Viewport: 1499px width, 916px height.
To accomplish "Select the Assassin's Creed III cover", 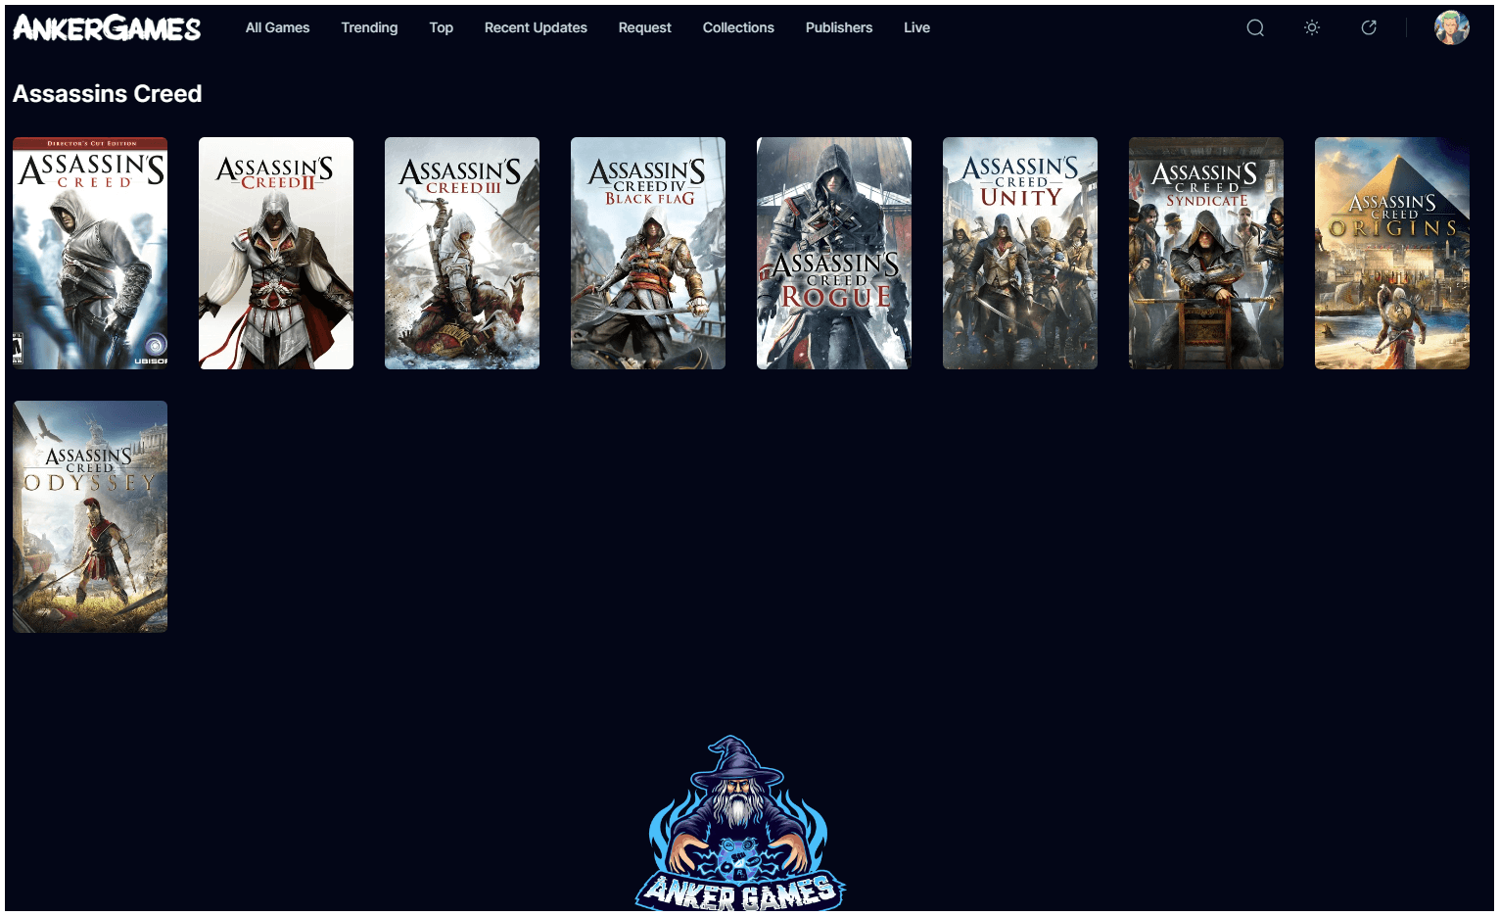I will tap(462, 253).
